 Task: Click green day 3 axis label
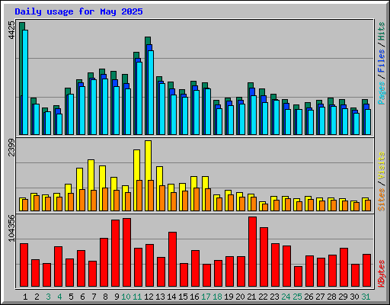48,297
